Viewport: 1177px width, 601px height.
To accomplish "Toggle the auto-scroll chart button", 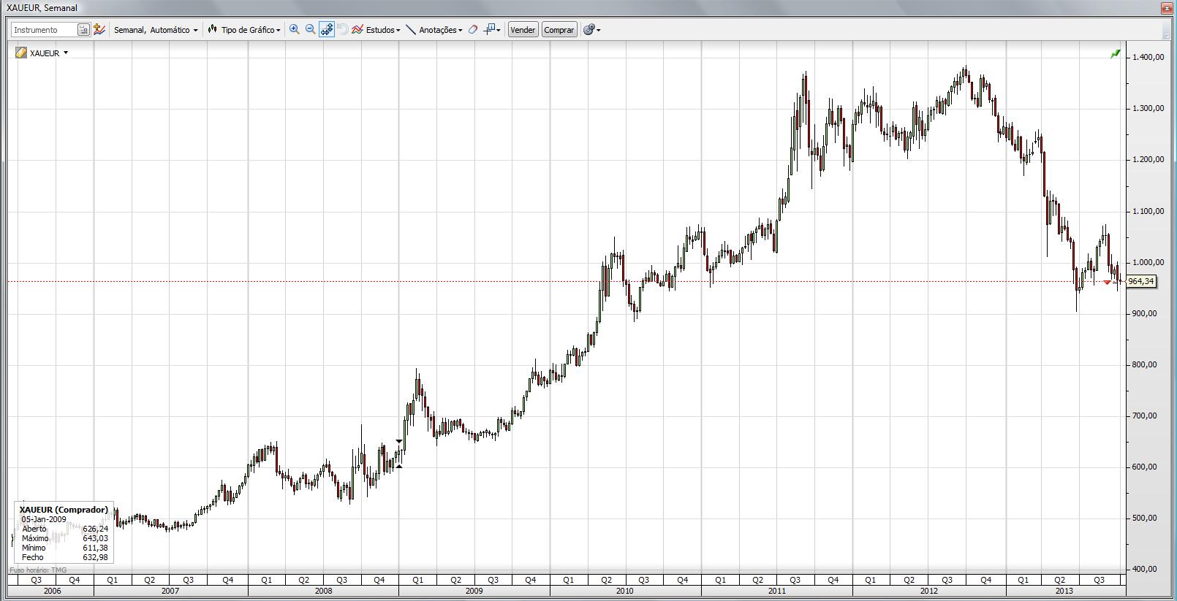I will tap(326, 30).
